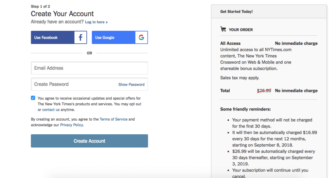Click the 'Step 1 of 2' indicator
335x178 pixels.
(x=40, y=7)
